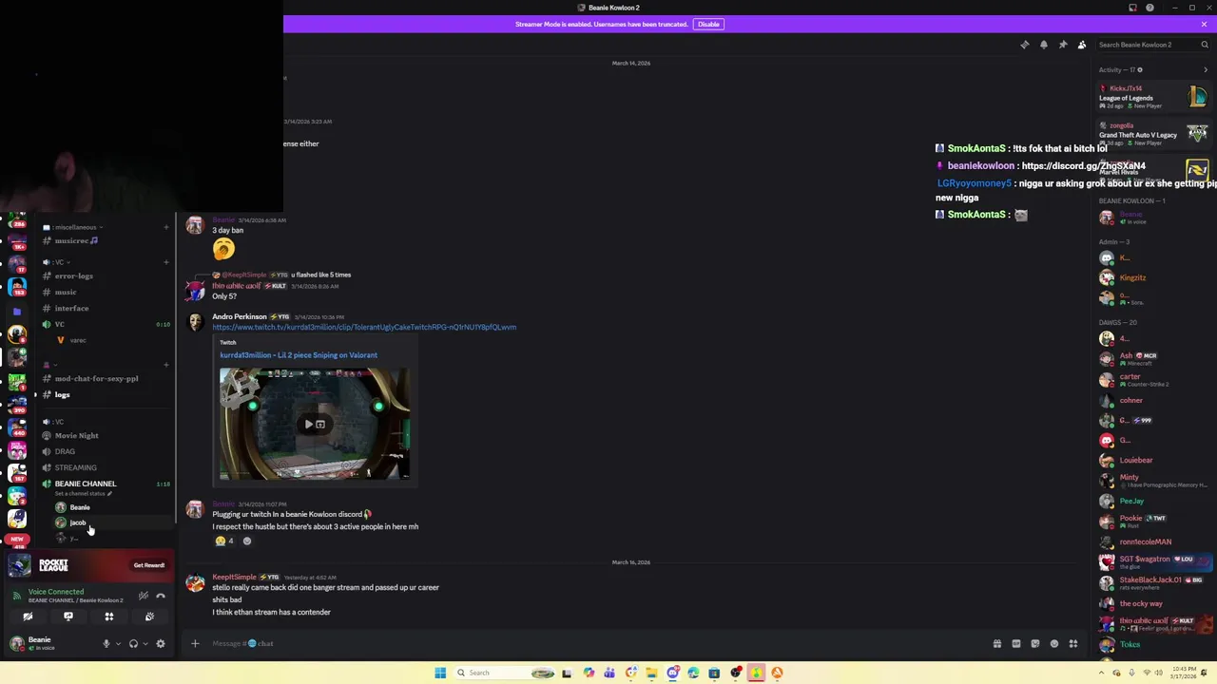
Task: Toggle noise suppression icon in voice panel
Action: point(143,596)
